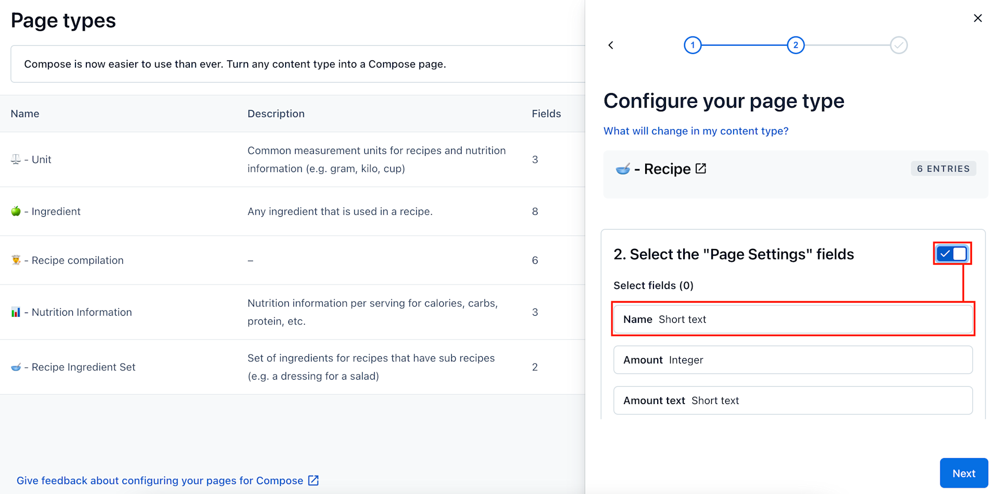Click the Page types heading
The height and width of the screenshot is (494, 999).
coord(63,21)
